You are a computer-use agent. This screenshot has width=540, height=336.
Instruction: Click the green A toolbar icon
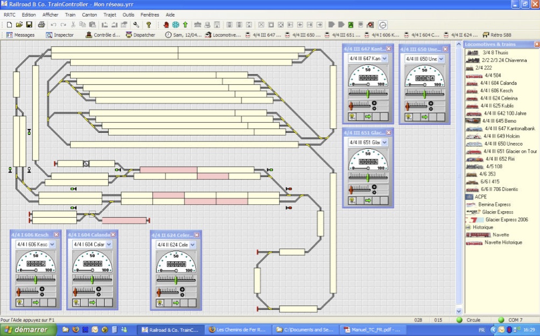(x=350, y=25)
